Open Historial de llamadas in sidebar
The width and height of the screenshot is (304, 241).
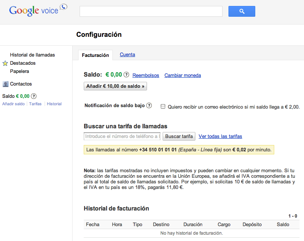(32, 55)
